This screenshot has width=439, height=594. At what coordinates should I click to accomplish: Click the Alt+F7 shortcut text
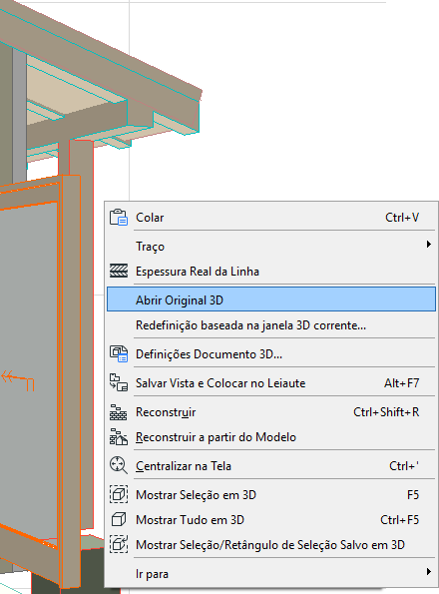coord(401,383)
